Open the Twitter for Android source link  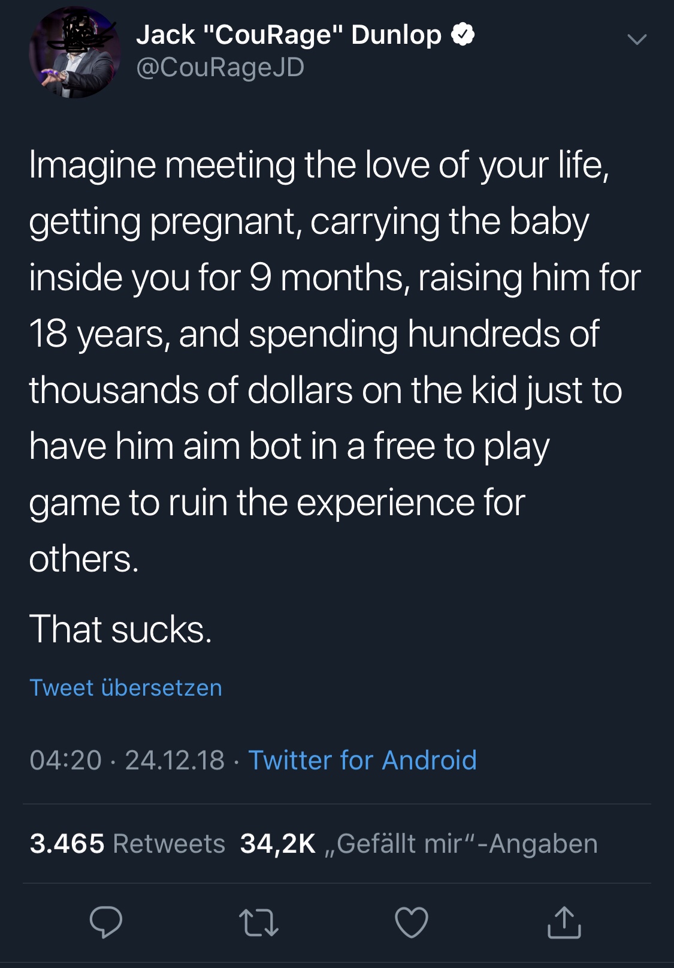pos(362,760)
